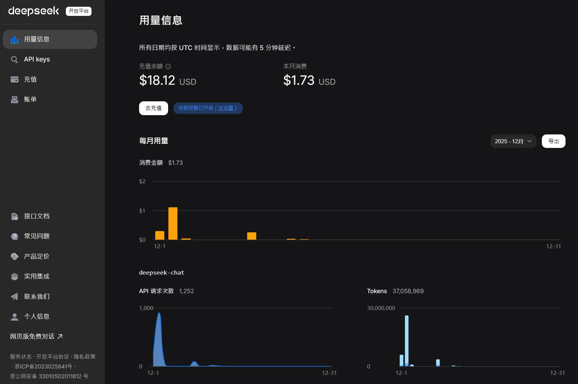Click the 联系我们 paper plane icon

pyautogui.click(x=15, y=297)
